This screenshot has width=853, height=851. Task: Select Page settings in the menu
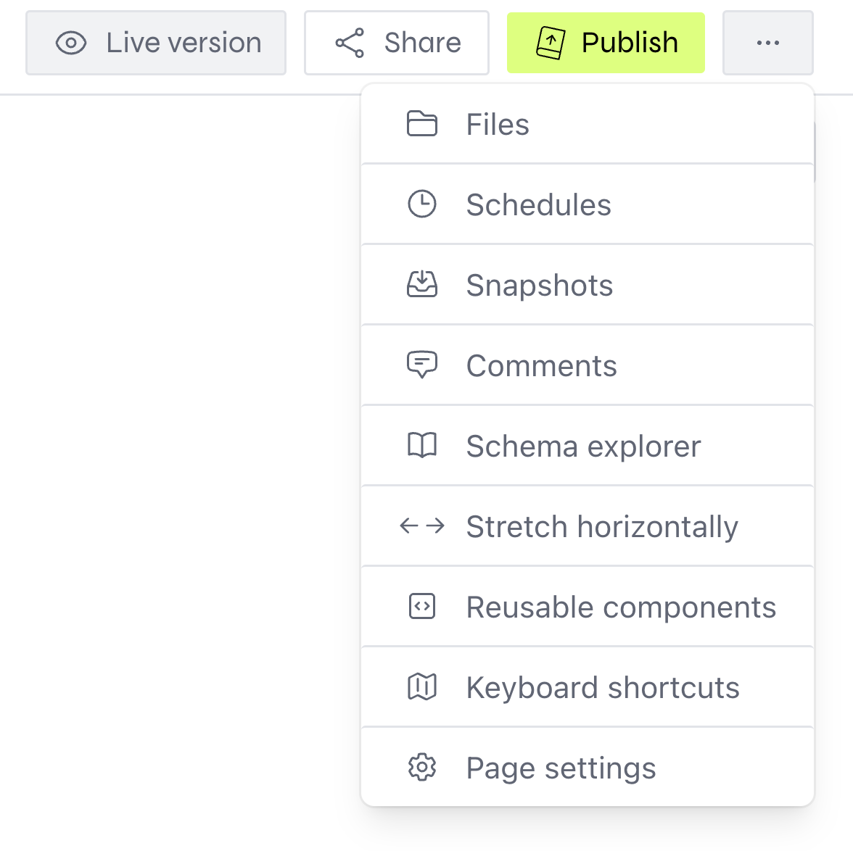click(561, 768)
